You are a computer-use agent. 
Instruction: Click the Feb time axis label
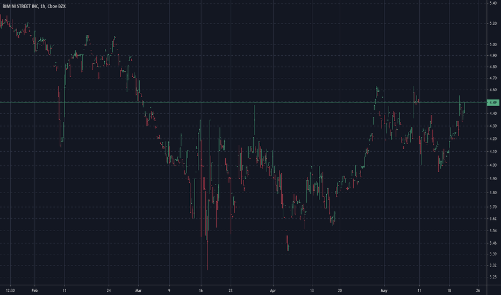[34, 291]
